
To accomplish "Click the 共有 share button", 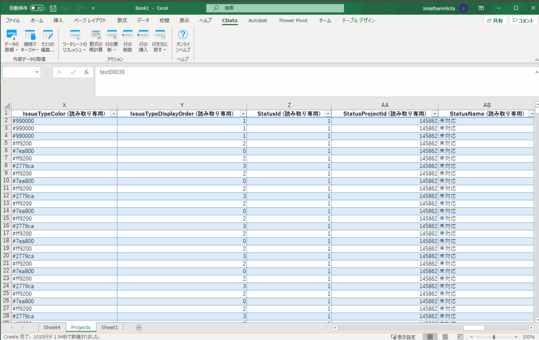I will coord(495,21).
